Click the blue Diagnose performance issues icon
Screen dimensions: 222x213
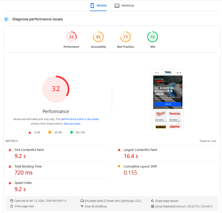click(6, 19)
